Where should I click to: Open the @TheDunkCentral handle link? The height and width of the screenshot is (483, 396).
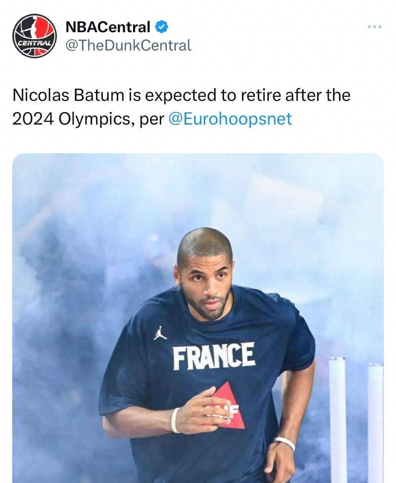click(x=128, y=45)
